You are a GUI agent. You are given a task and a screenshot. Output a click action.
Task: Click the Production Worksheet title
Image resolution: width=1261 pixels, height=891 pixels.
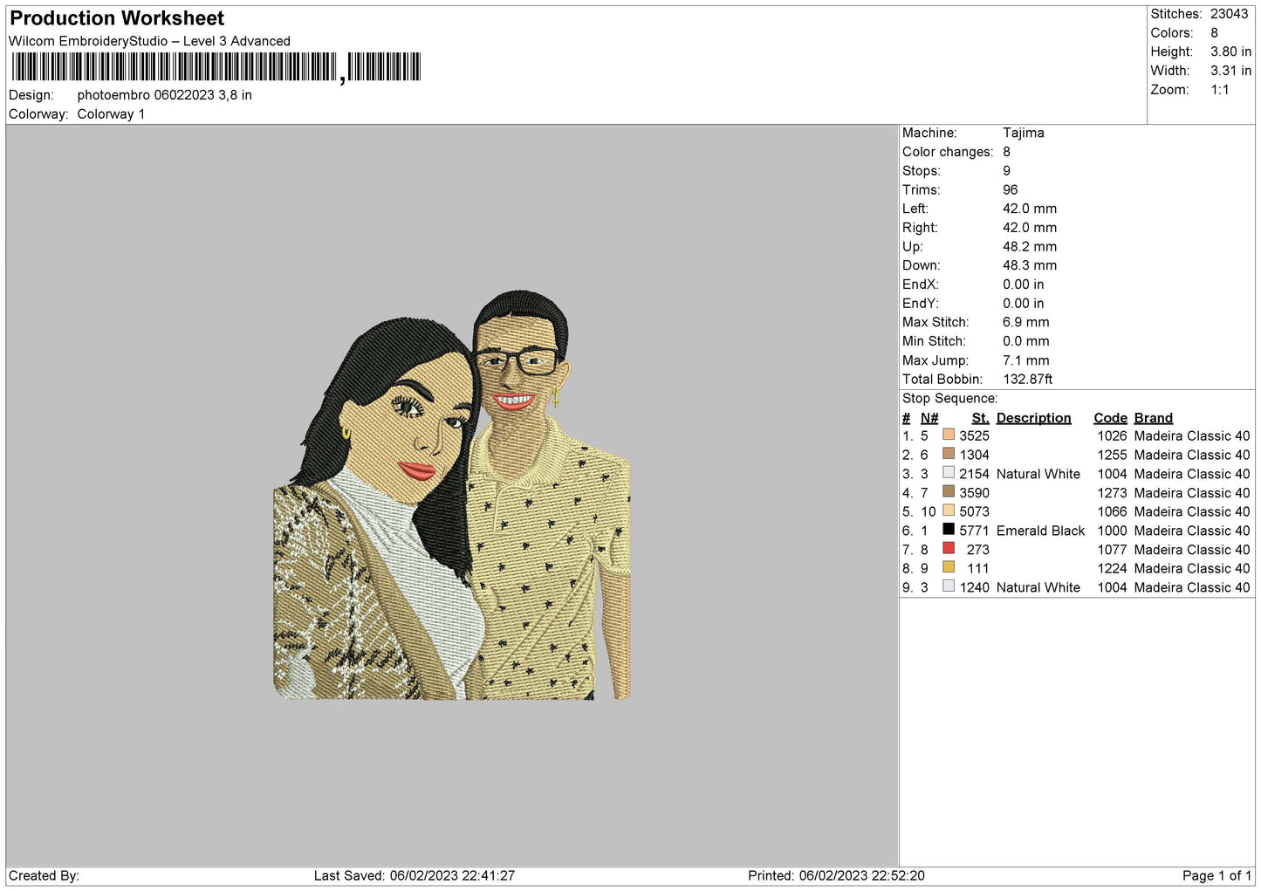[117, 18]
